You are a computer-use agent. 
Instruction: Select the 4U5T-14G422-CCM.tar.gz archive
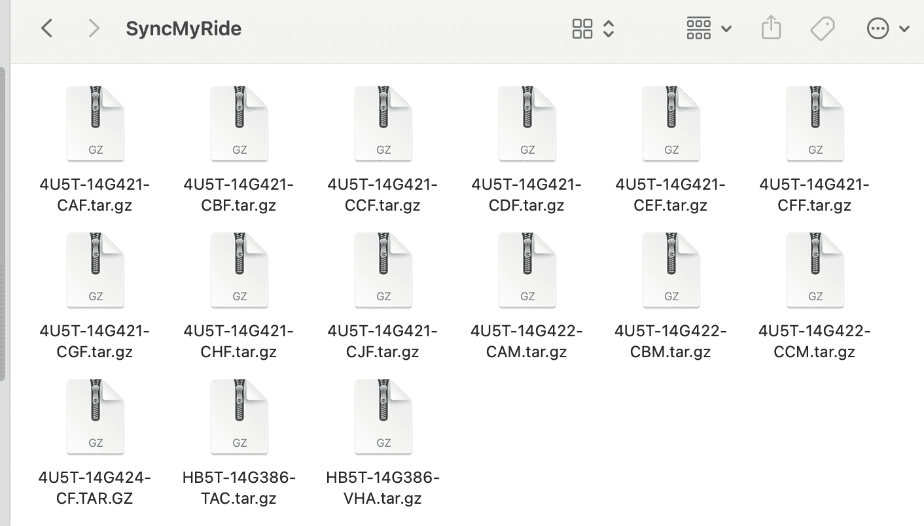coord(815,270)
